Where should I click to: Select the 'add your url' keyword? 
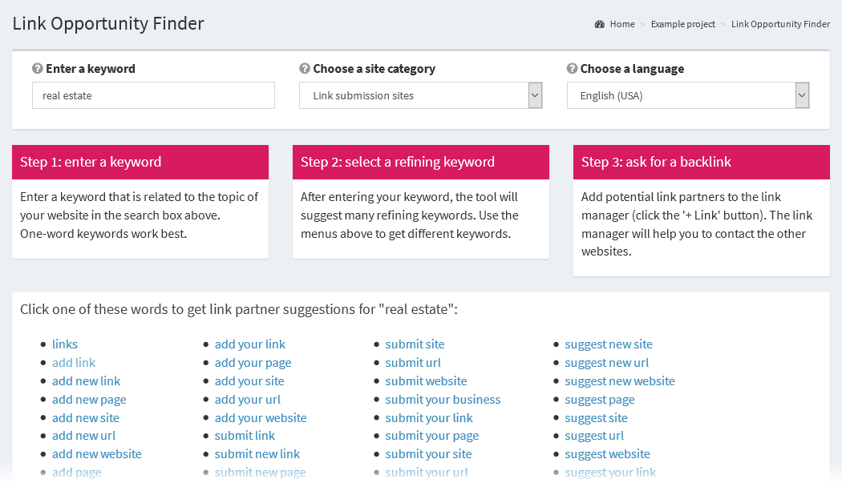pyautogui.click(x=247, y=399)
